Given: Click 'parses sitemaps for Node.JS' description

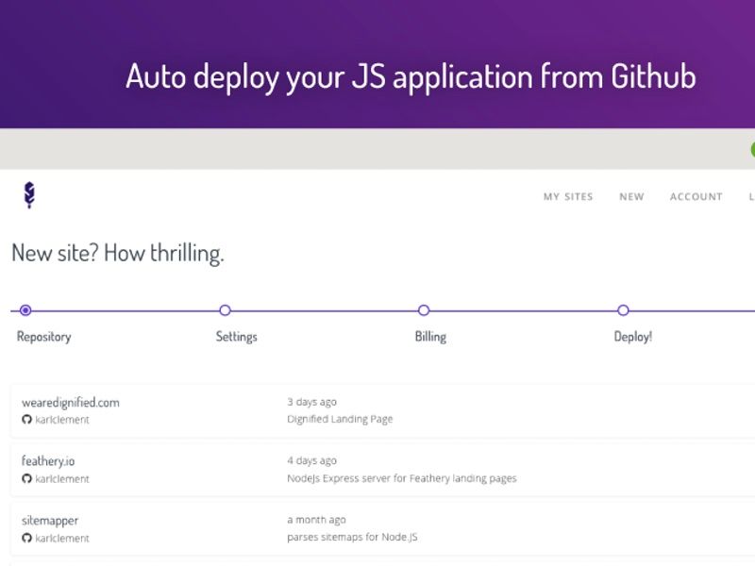Looking at the screenshot, I should 352,537.
